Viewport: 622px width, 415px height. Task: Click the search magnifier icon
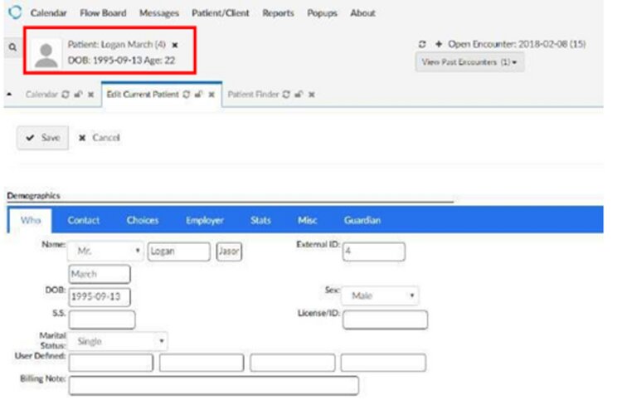pos(12,49)
